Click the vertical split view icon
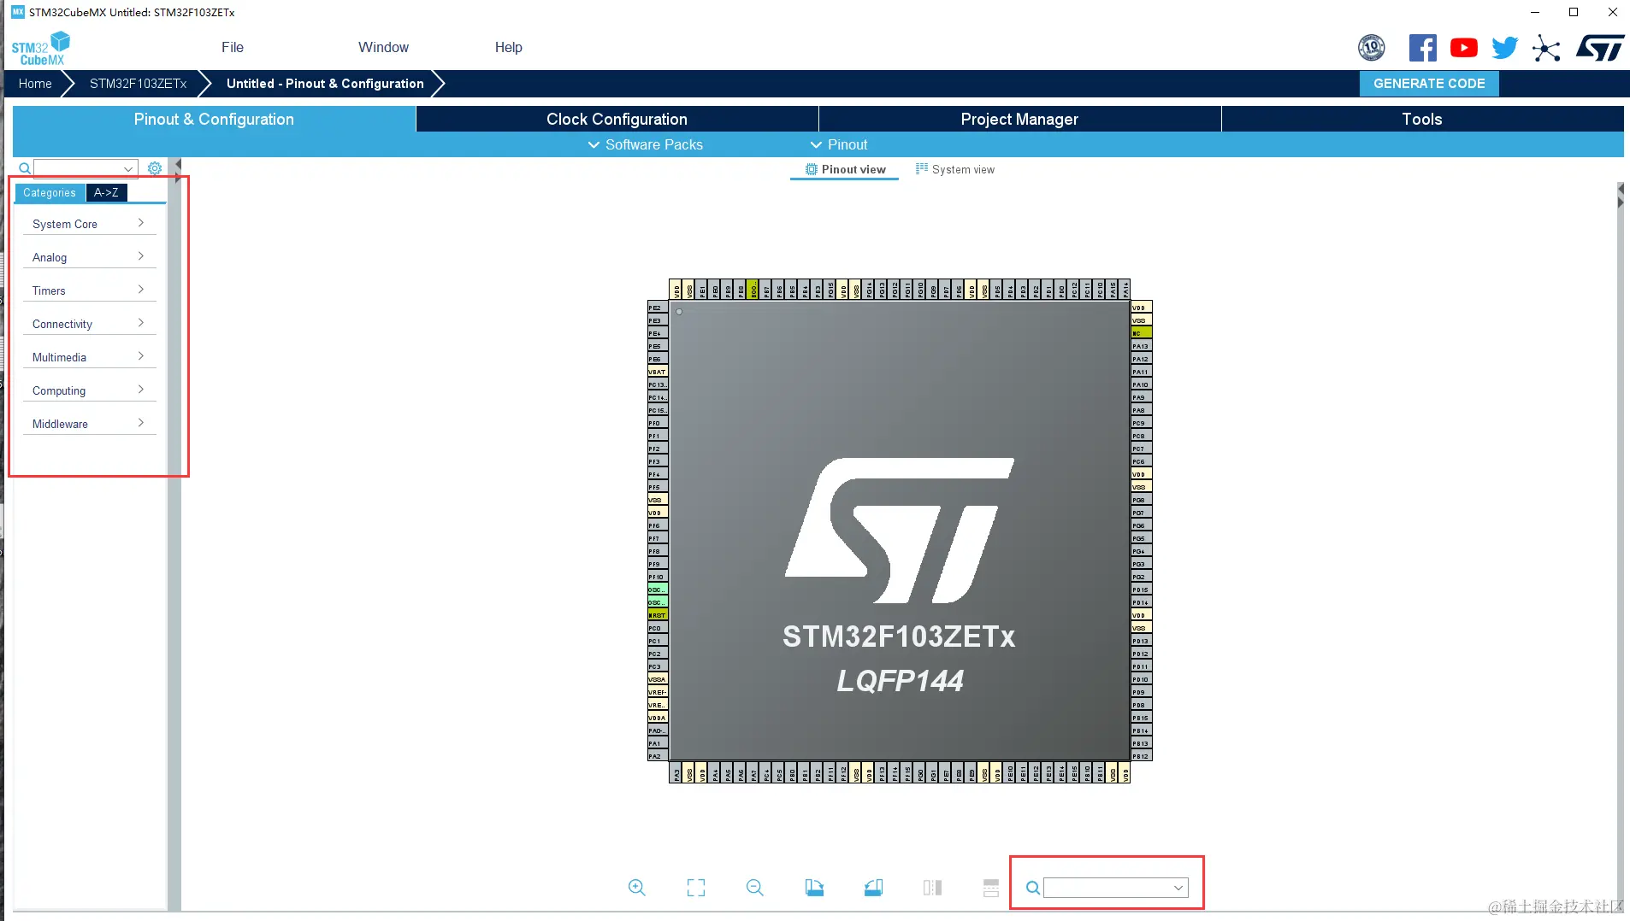The image size is (1630, 921). coord(991,888)
